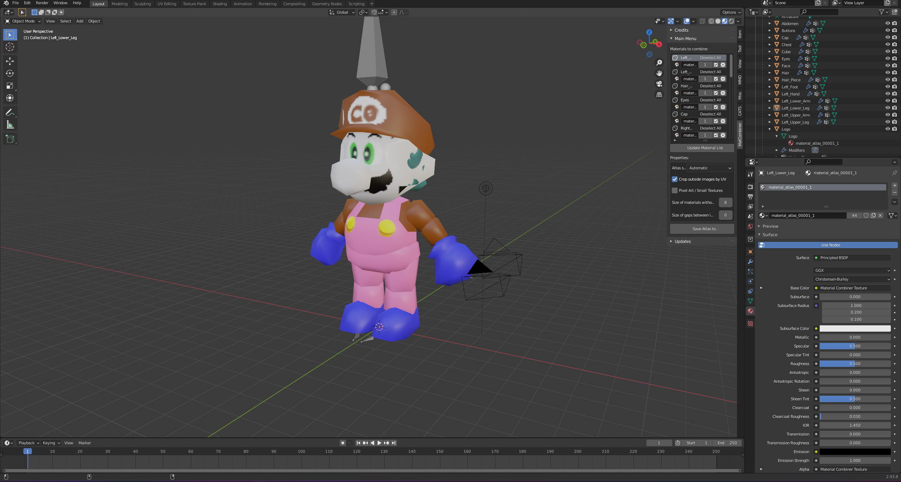The width and height of the screenshot is (901, 482).
Task: Click Update Material List button
Action: [704, 148]
